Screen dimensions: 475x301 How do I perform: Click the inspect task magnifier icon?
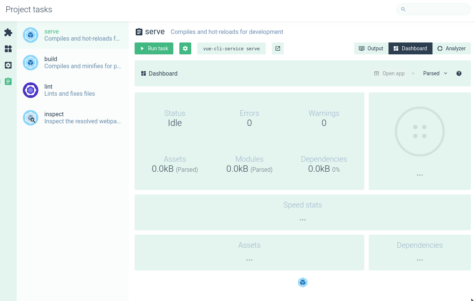pyautogui.click(x=31, y=118)
